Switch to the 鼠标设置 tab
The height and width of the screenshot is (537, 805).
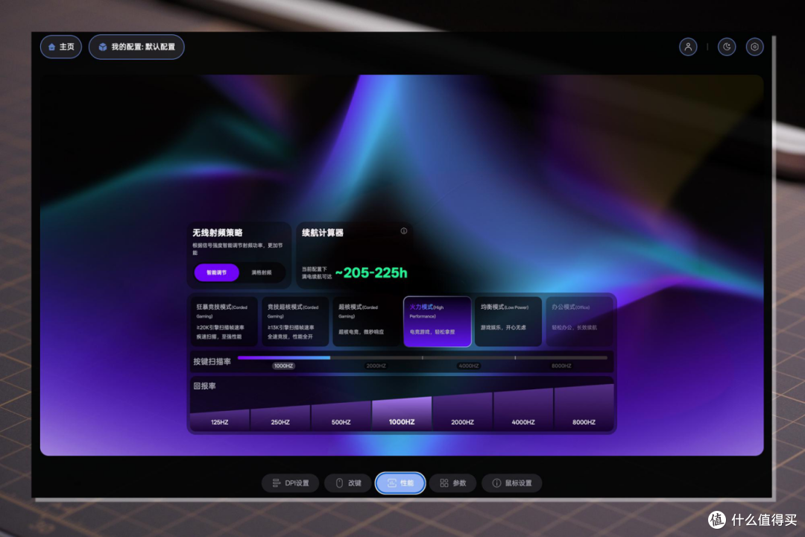[x=512, y=483]
